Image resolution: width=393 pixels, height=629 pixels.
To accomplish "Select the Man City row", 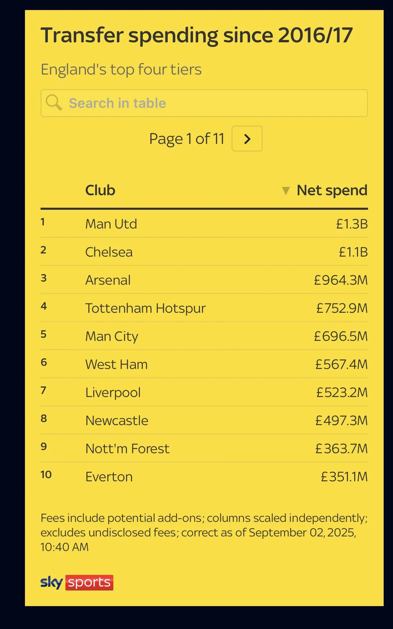I will pyautogui.click(x=204, y=336).
